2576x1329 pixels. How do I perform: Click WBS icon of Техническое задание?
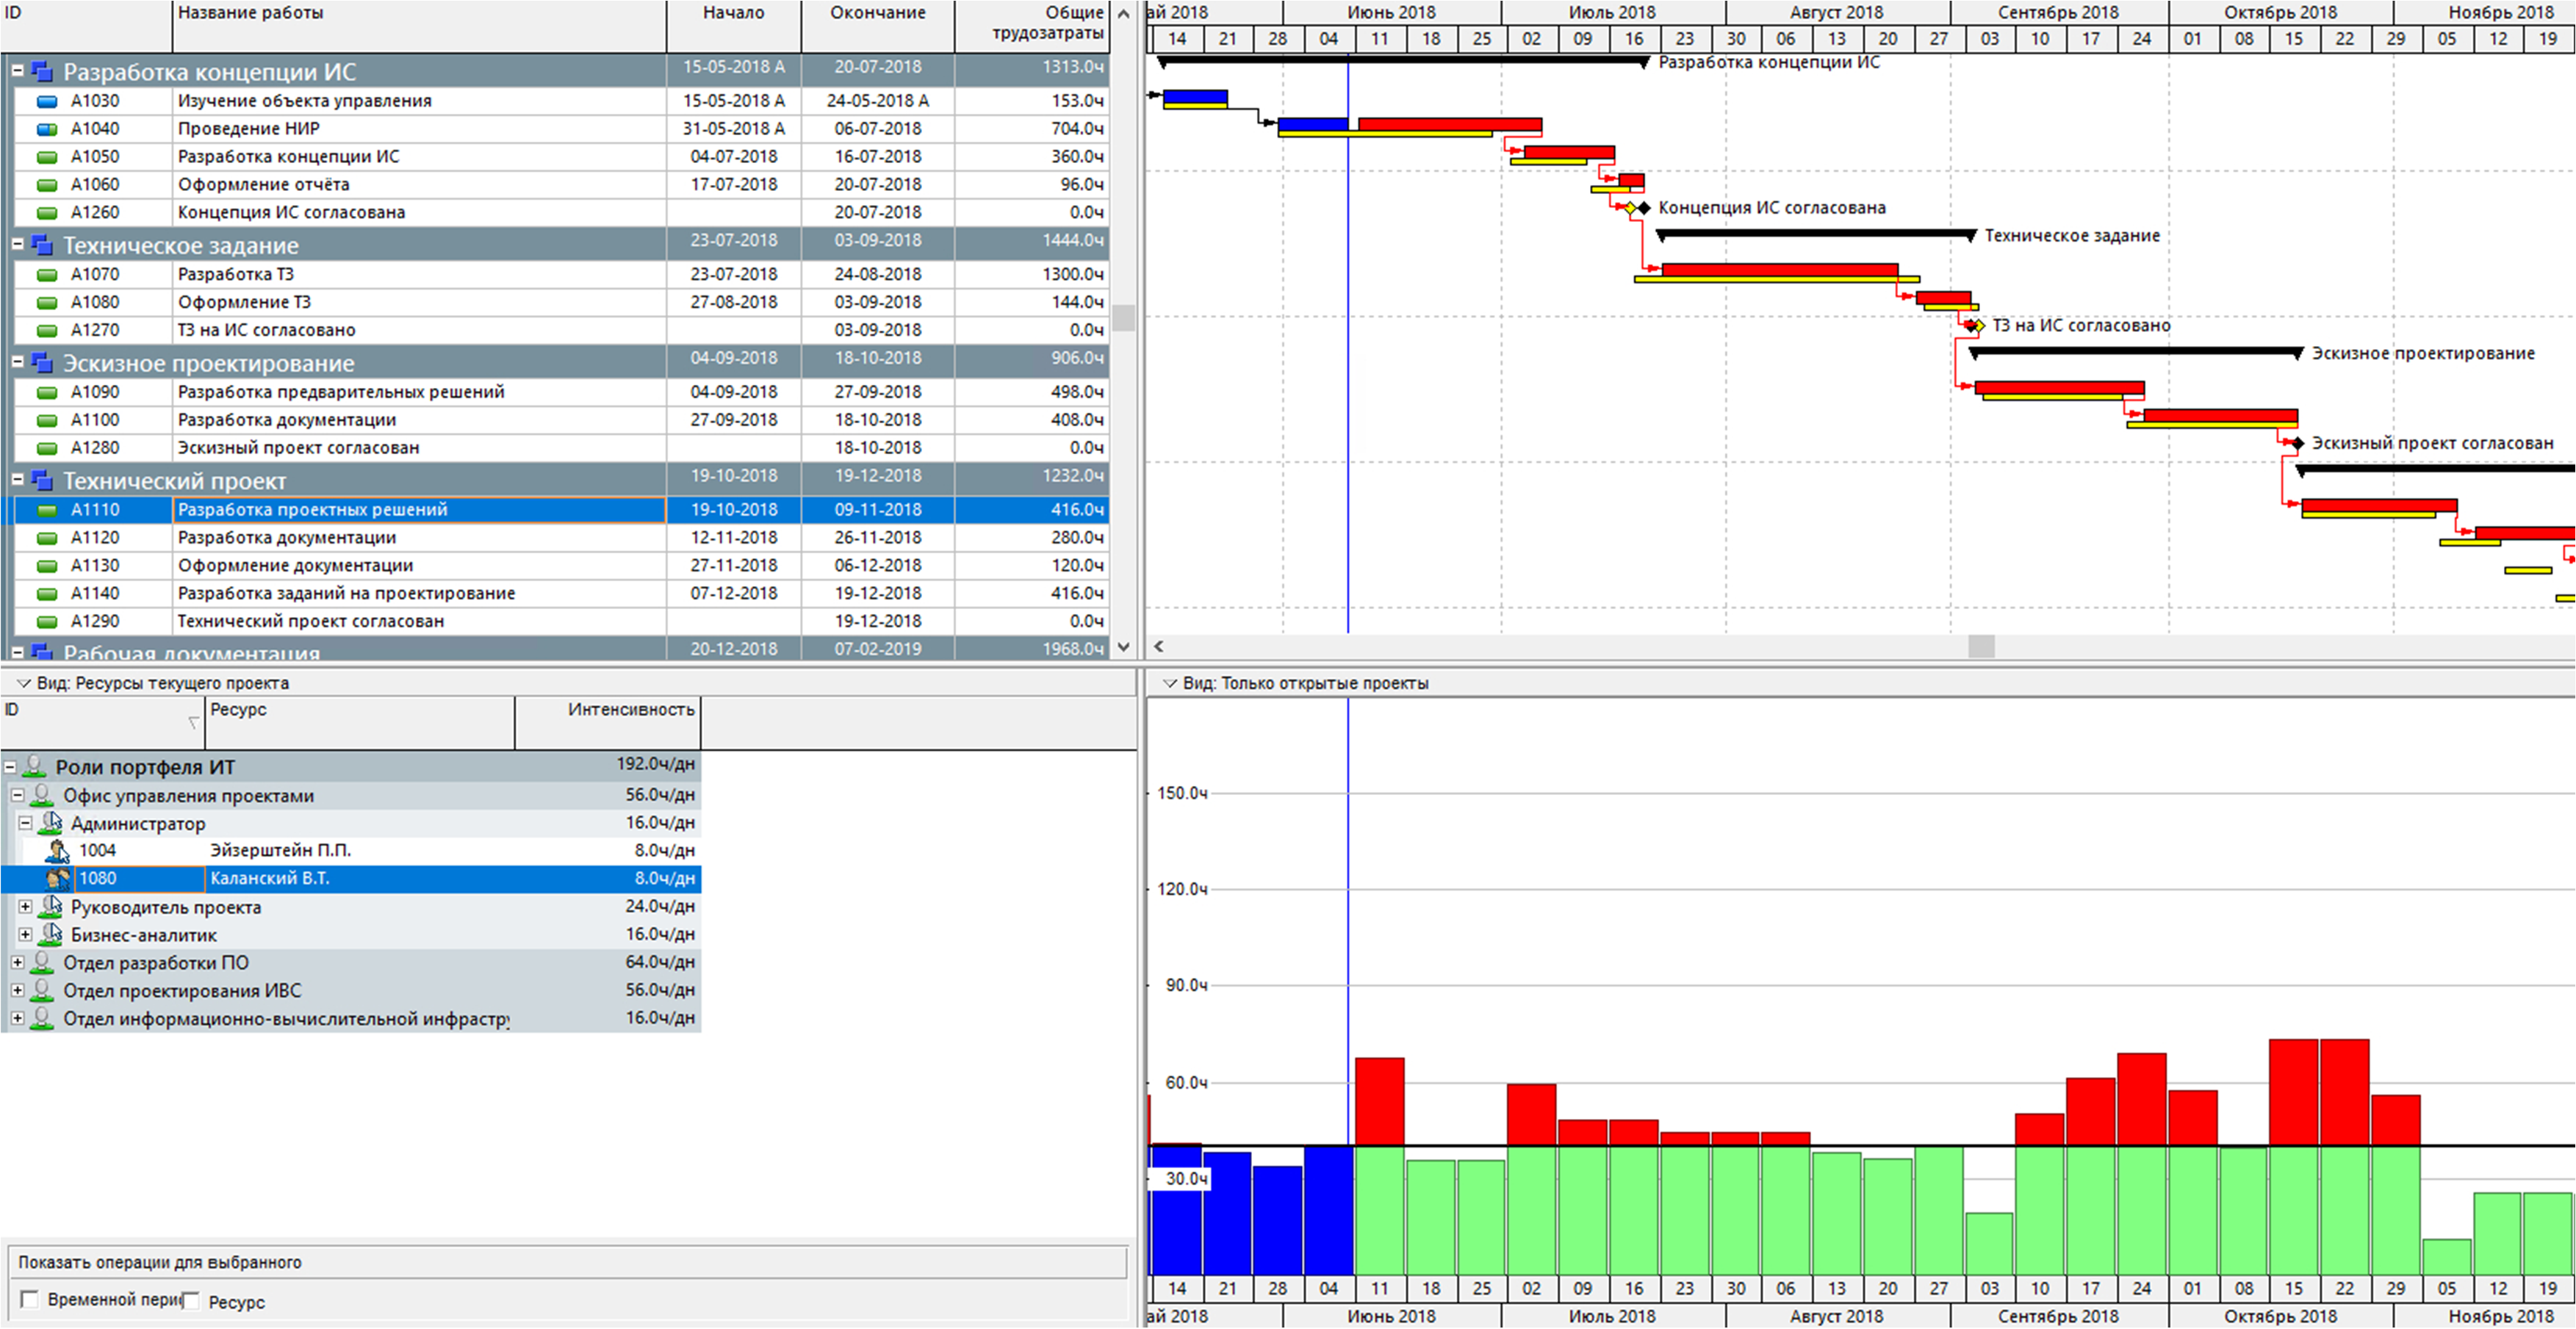click(42, 245)
